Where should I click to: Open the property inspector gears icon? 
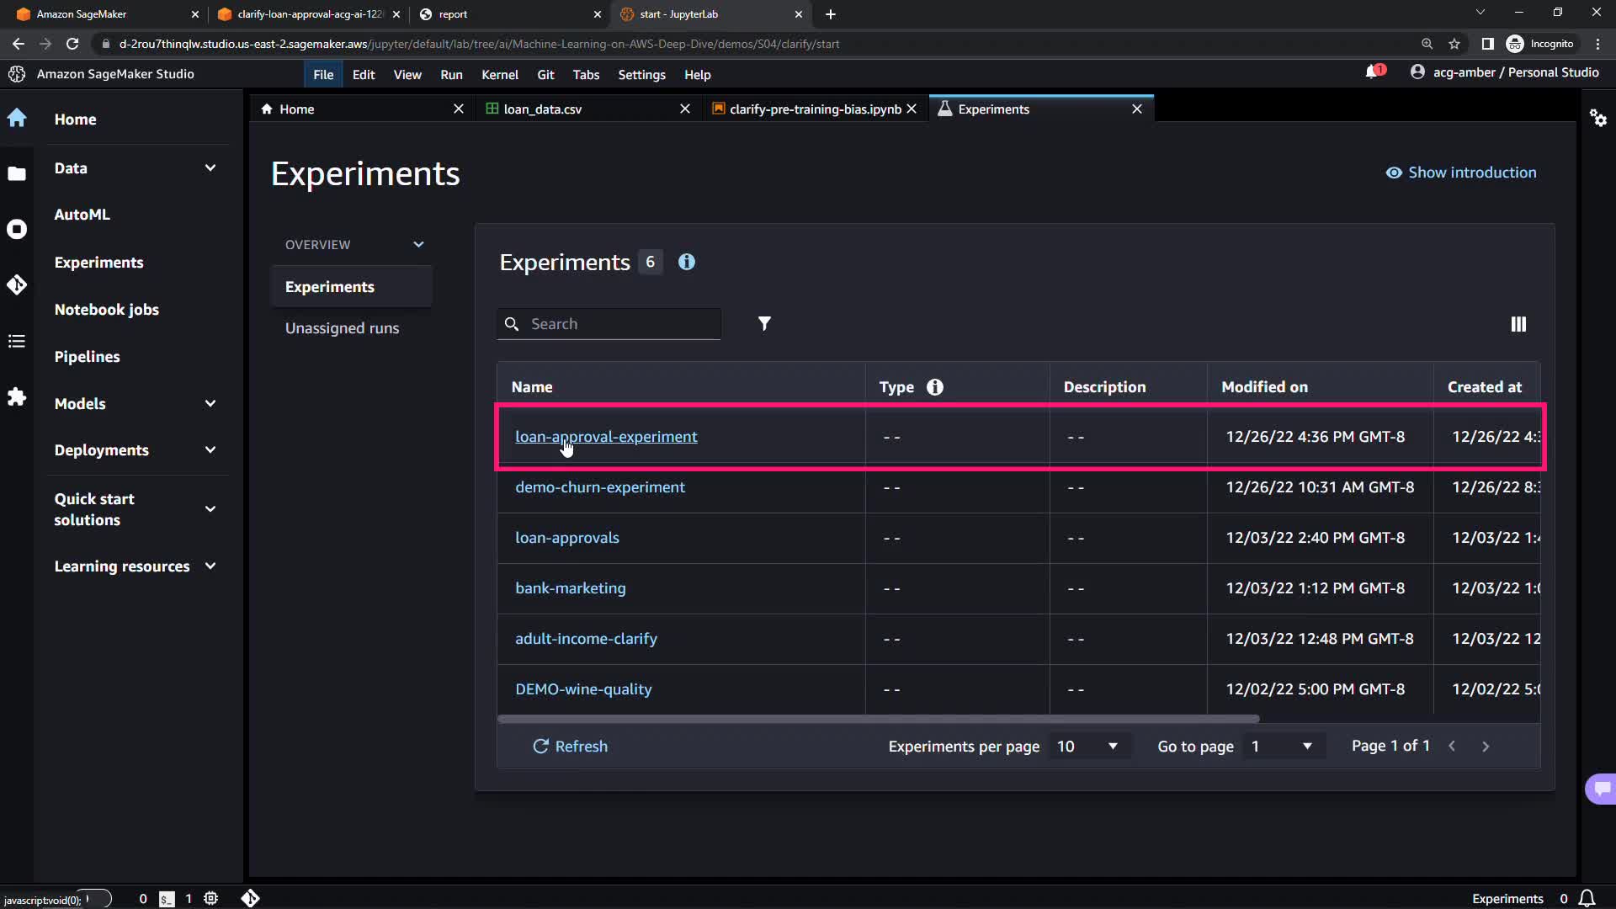coord(1597,118)
